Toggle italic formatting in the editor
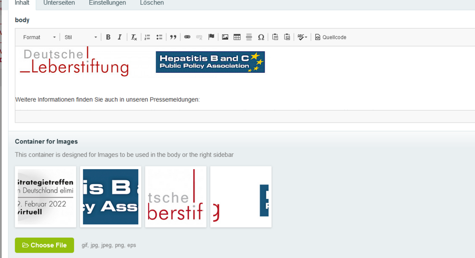The height and width of the screenshot is (258, 475). point(120,37)
